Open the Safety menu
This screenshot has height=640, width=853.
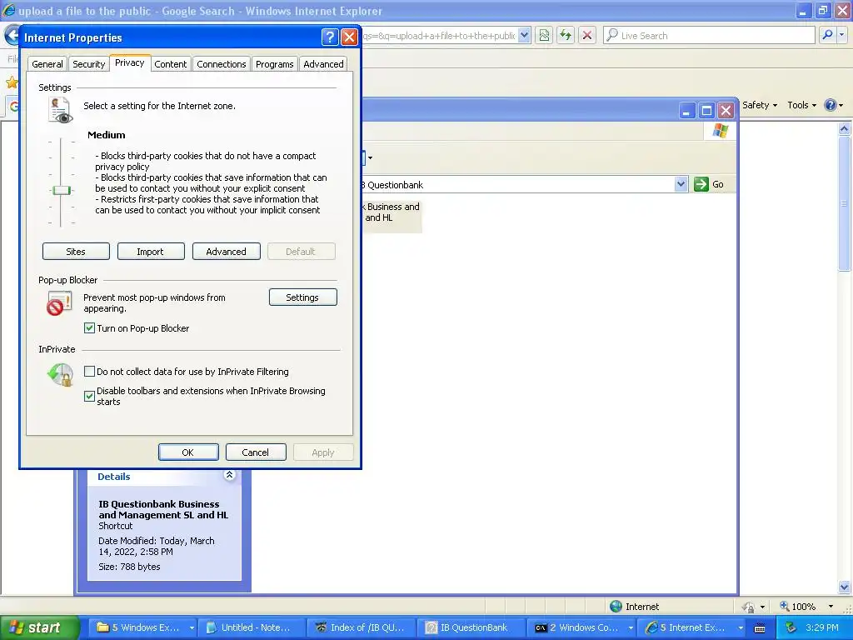(x=760, y=105)
